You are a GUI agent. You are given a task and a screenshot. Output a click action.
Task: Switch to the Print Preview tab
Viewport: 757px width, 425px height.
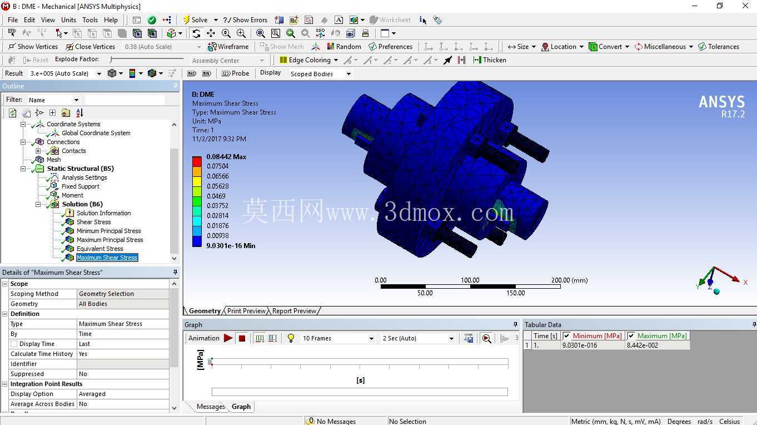tap(246, 311)
